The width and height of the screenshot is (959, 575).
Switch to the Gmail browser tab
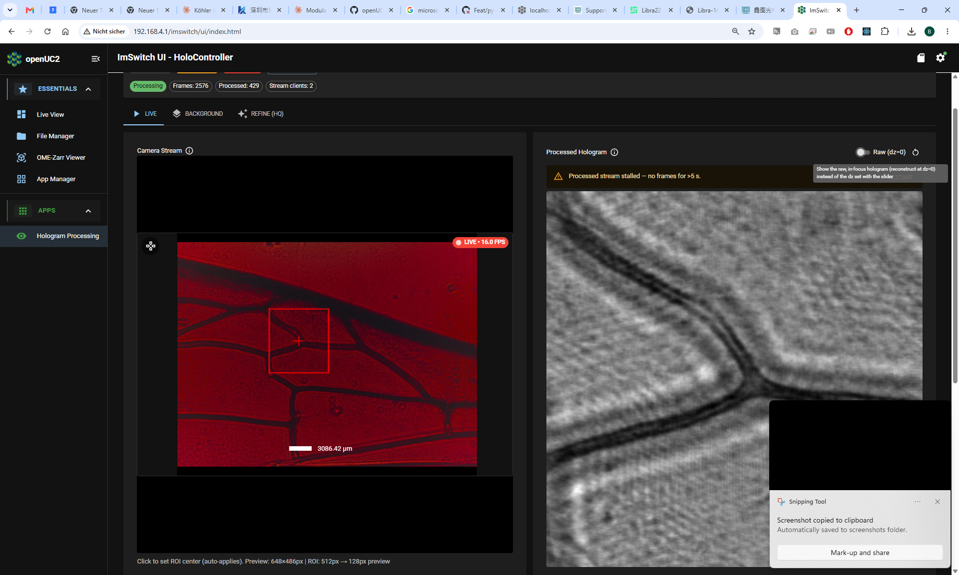[30, 10]
